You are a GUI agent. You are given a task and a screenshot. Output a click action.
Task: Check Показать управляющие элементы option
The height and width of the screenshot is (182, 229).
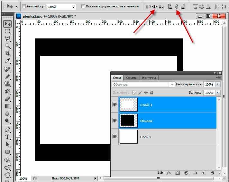click(83, 6)
